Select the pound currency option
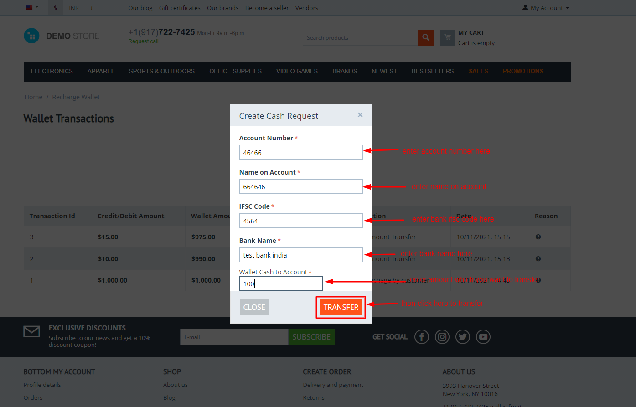Screen dimensions: 636x407 [x=92, y=8]
